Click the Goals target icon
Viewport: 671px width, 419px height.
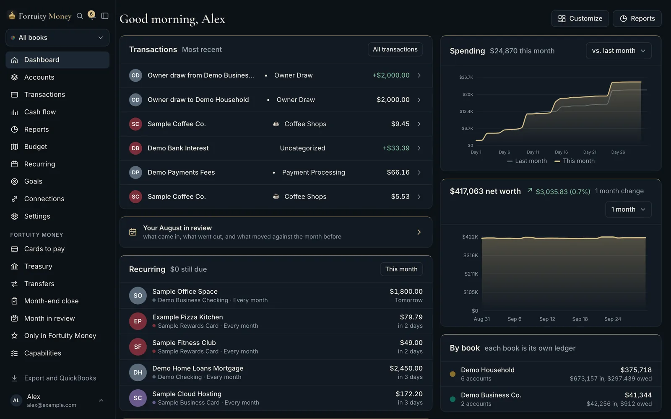[x=14, y=181]
